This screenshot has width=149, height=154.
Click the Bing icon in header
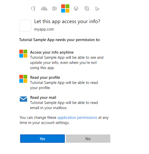tap(97, 8)
